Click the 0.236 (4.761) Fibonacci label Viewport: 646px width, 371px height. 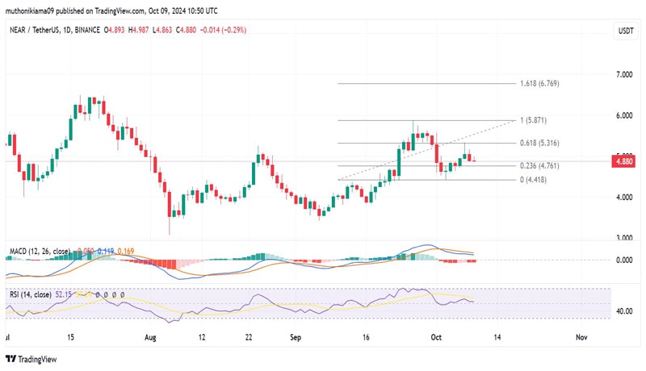click(539, 166)
